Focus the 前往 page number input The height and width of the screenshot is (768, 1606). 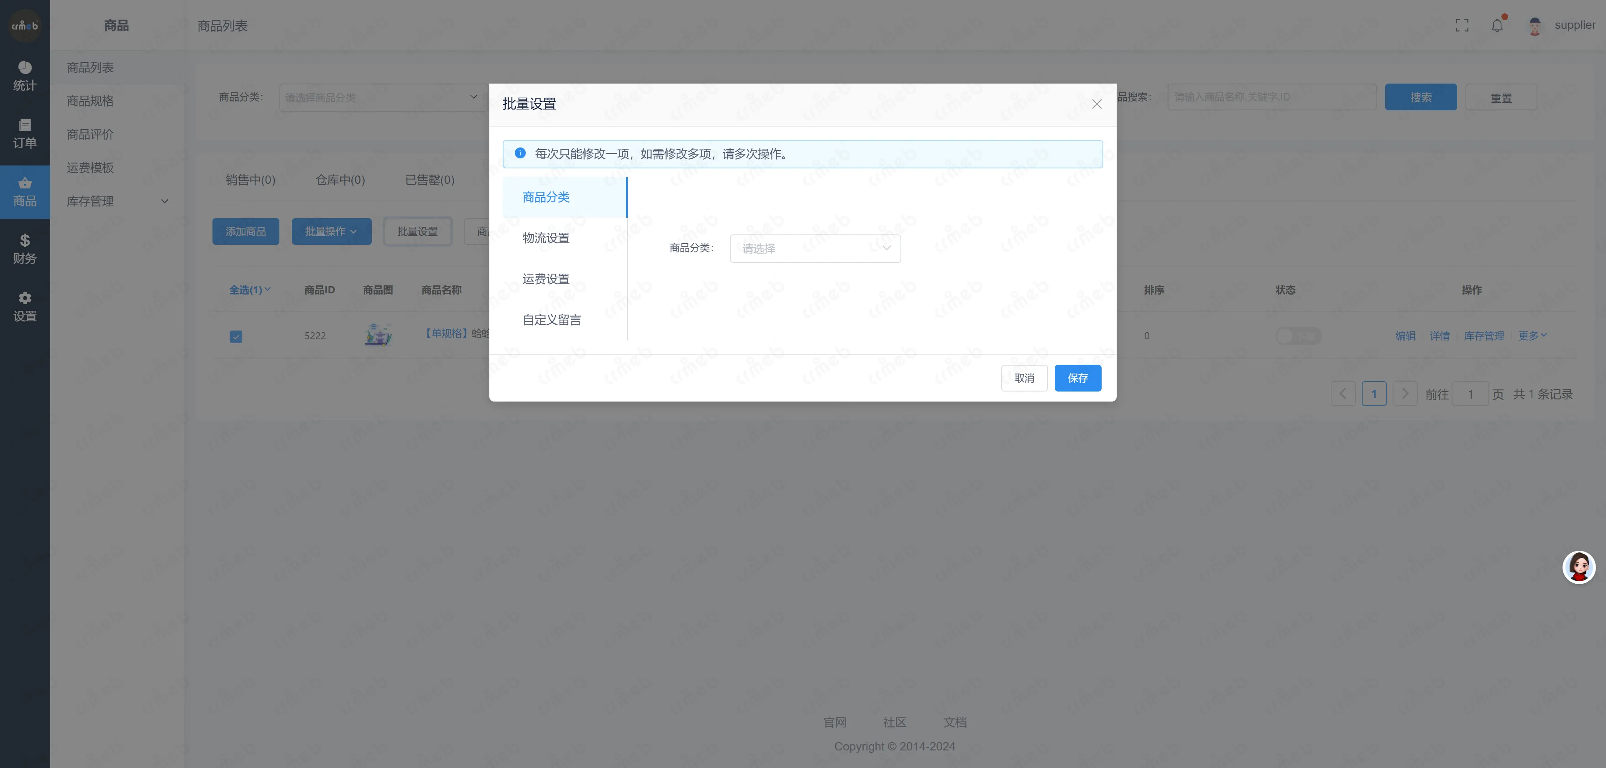[x=1470, y=394]
